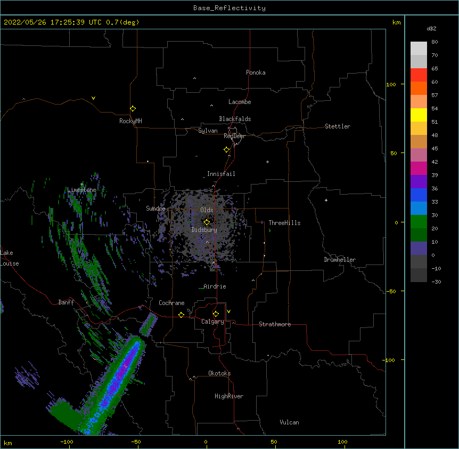Click the white asterisk marker above Limestone

(x=82, y=185)
